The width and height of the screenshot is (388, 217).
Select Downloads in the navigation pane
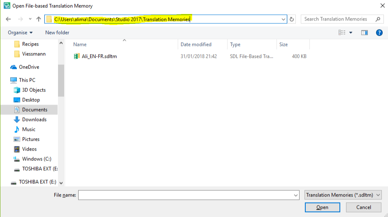(x=34, y=120)
